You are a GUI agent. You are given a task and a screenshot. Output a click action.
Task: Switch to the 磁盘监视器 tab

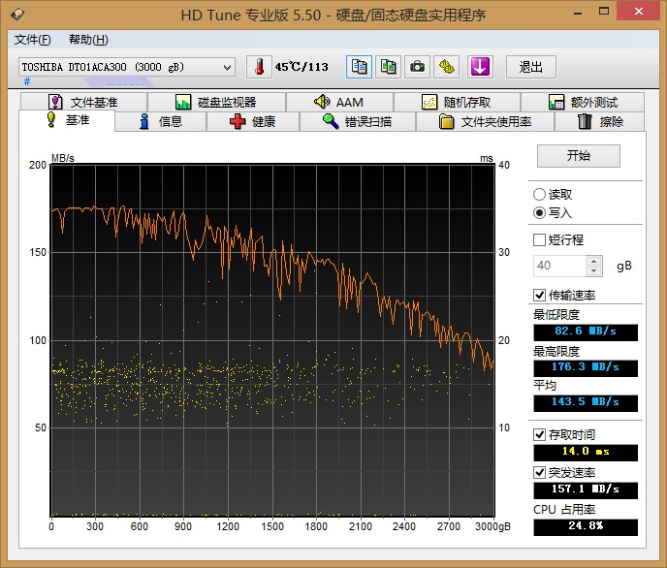[x=216, y=102]
